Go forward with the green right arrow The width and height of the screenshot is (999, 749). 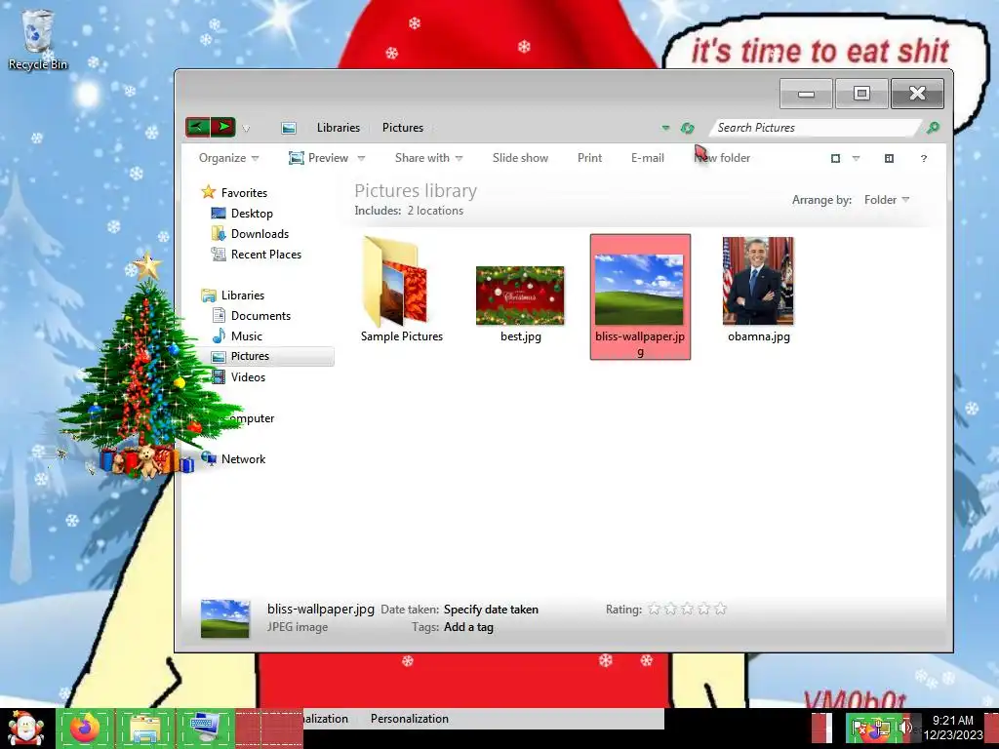click(x=223, y=127)
